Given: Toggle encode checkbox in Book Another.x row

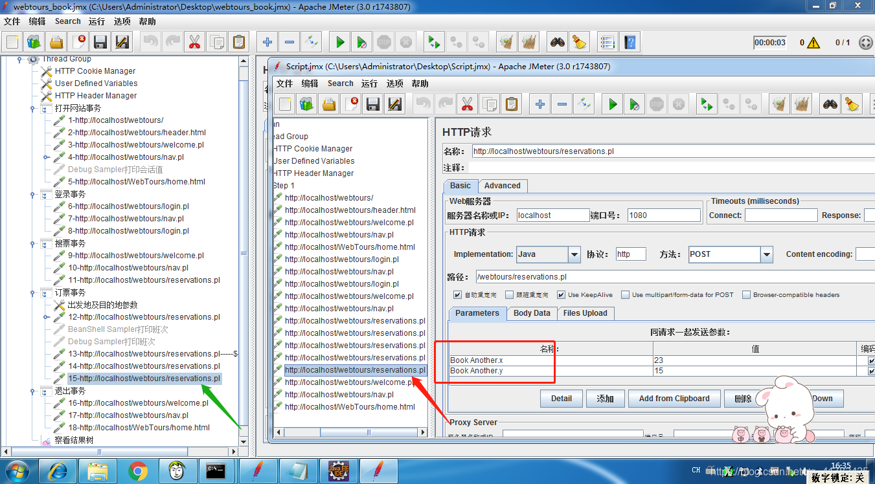Looking at the screenshot, I should pos(871,360).
